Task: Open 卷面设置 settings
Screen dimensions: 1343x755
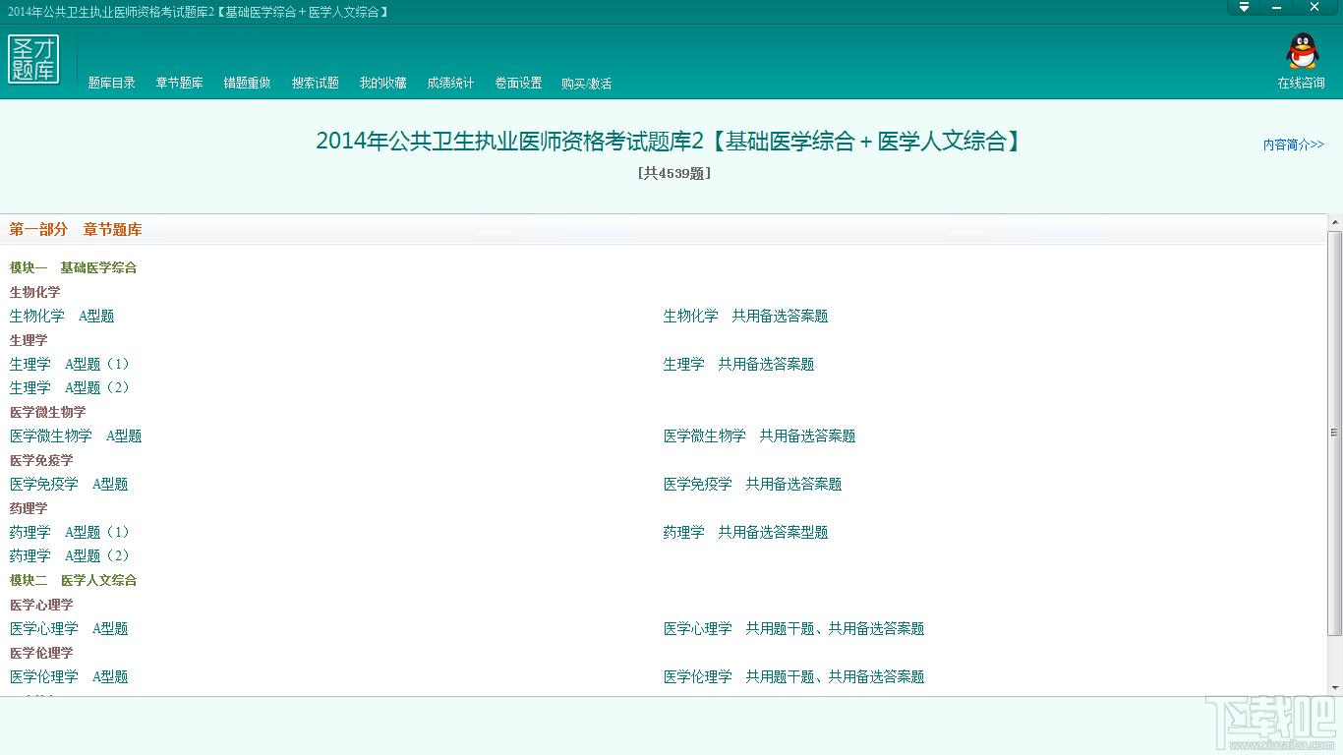Action: point(518,83)
